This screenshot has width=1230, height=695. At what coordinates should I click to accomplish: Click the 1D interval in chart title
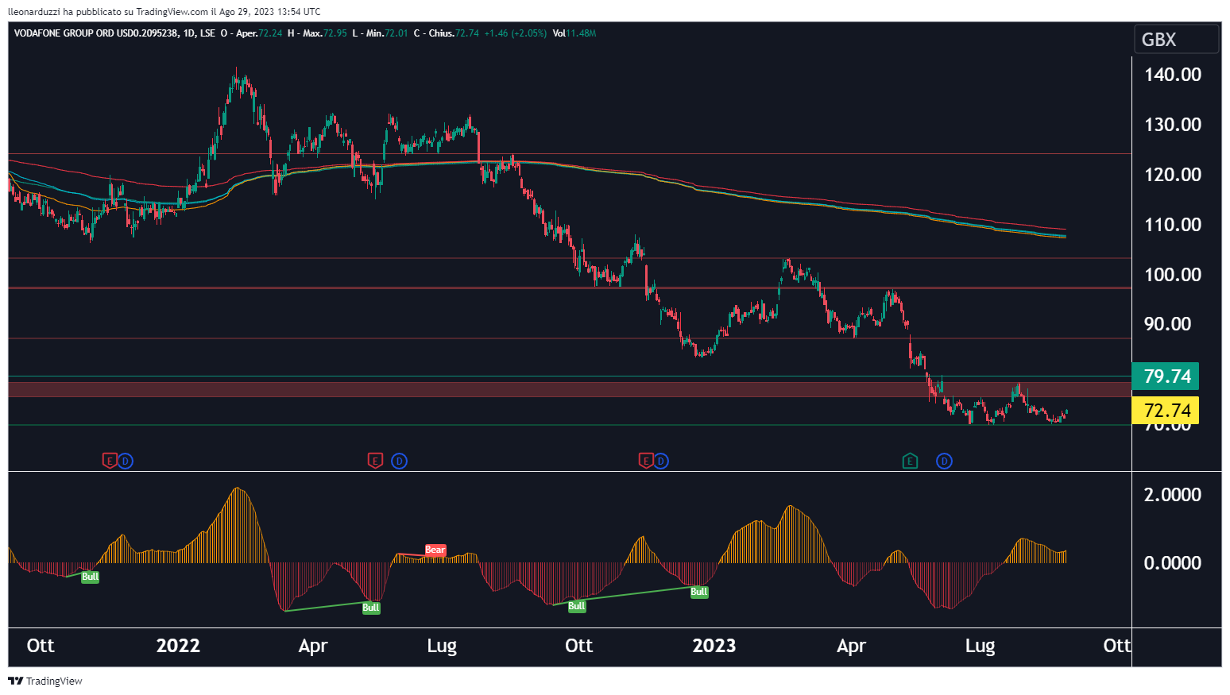[x=189, y=33]
